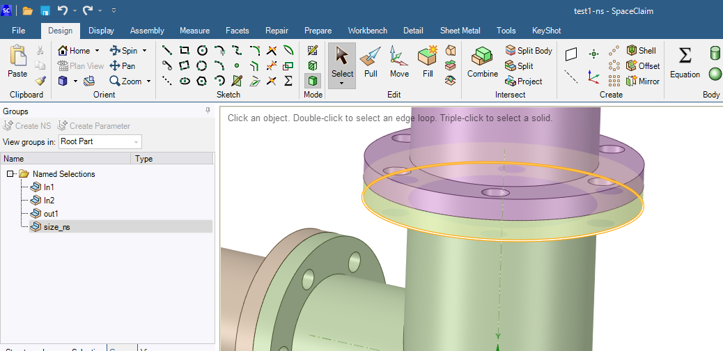
Task: Click the Shell tool
Action: coord(641,51)
